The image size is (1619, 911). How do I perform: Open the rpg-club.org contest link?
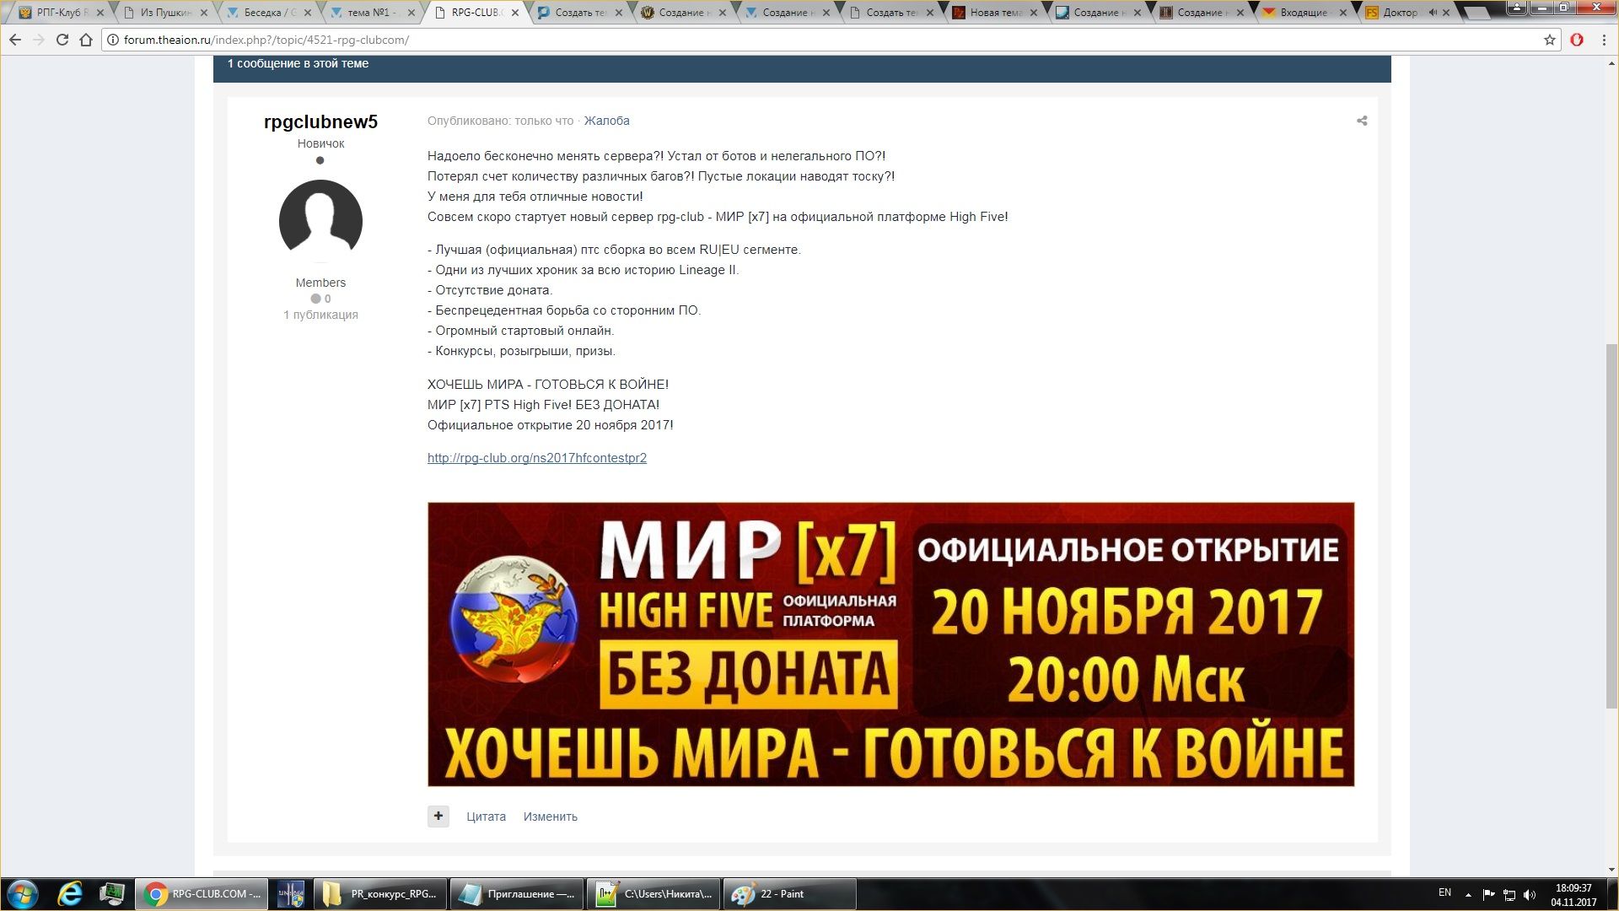tap(536, 458)
